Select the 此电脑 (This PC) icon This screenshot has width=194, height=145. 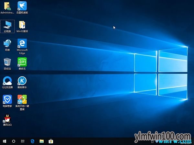tap(7, 26)
